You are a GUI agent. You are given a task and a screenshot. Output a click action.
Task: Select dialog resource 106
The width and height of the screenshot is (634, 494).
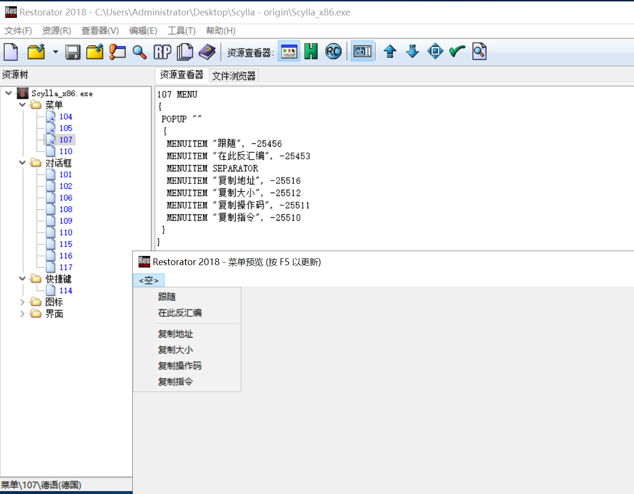point(66,198)
